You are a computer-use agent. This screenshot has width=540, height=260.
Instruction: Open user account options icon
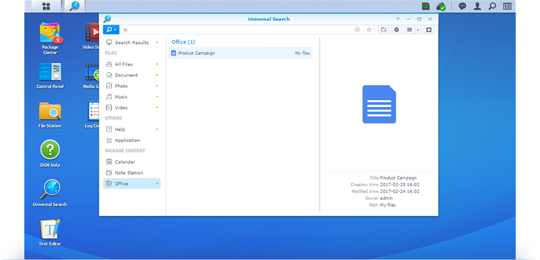(x=477, y=6)
